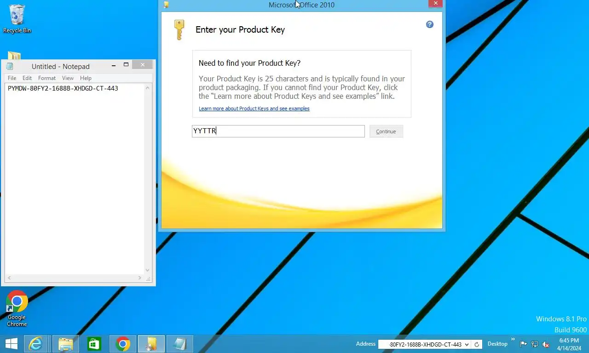
Task: Open the Edit menu in Notepad
Action: coord(27,78)
